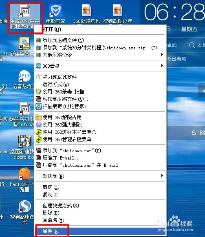Viewport: 205px width, 237px height.
Task: Click the 远程关机对话框shutdown shortcut icon
Action: (x=24, y=109)
